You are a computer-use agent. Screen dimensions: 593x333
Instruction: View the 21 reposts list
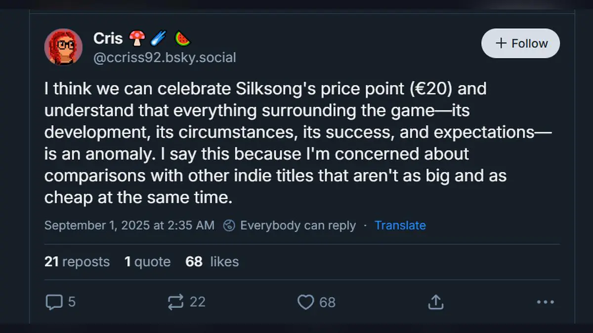click(77, 262)
